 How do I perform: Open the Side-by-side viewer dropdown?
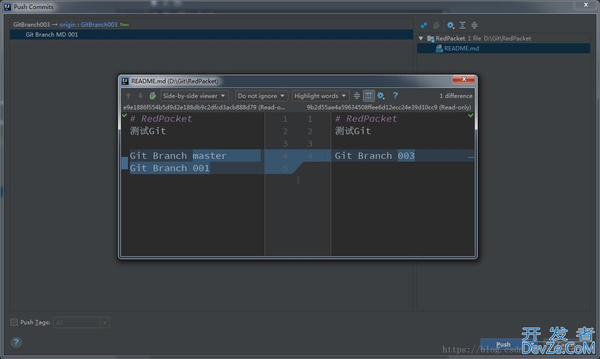pos(194,95)
